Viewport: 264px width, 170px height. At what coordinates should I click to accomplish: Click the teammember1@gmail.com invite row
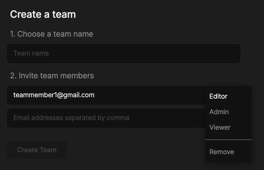click(106, 95)
